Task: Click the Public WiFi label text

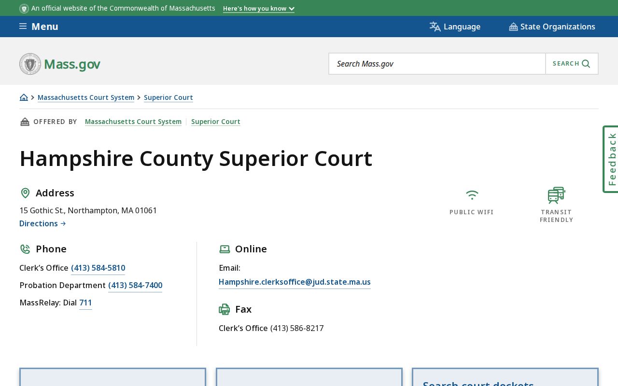Action: (x=472, y=212)
